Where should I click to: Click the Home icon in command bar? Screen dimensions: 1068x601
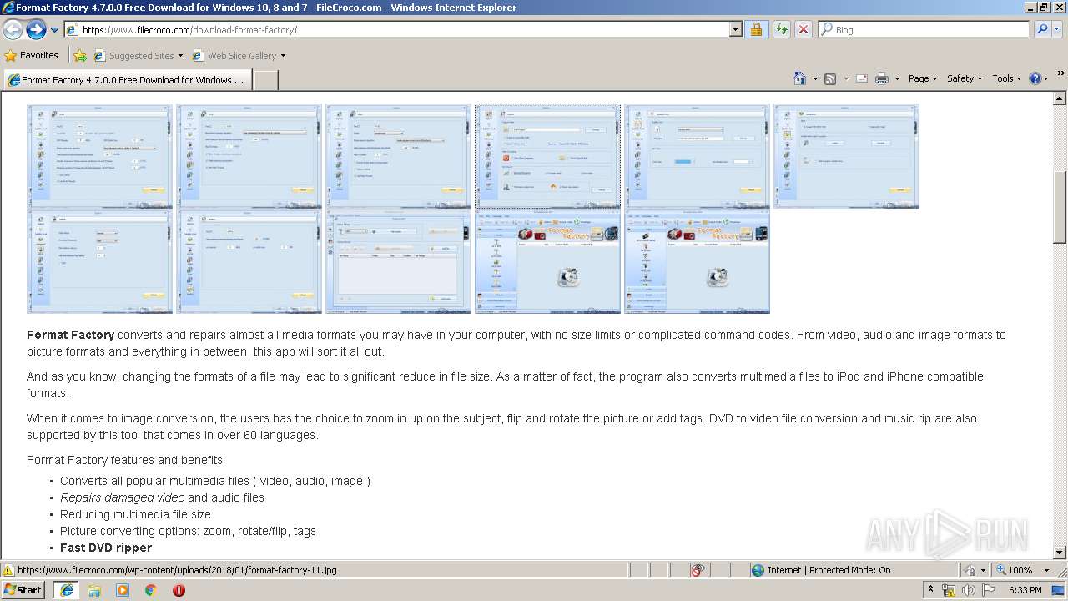coord(800,78)
